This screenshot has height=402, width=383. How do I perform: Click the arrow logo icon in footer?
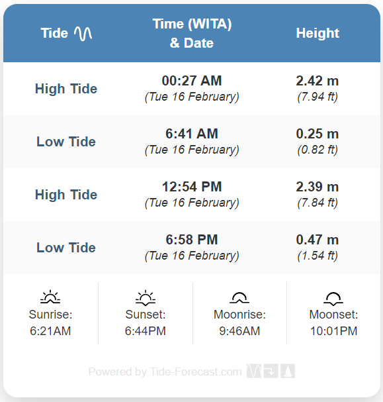coord(271,371)
